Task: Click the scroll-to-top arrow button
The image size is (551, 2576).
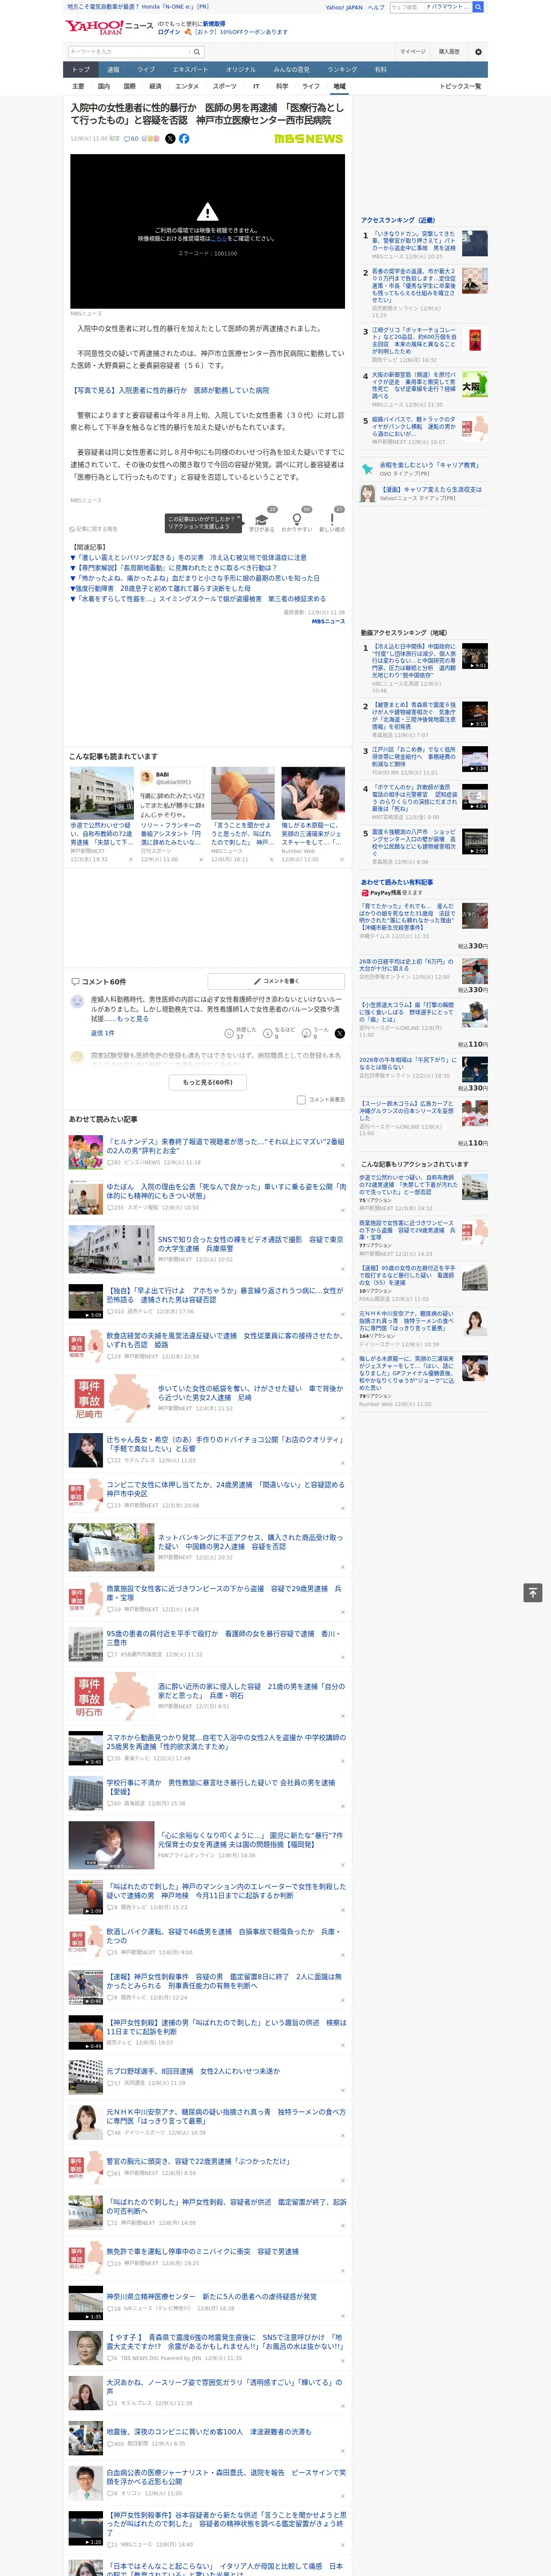Action: [533, 1592]
